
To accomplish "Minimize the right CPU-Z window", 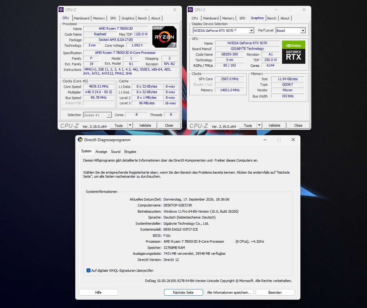I will coord(276,10).
